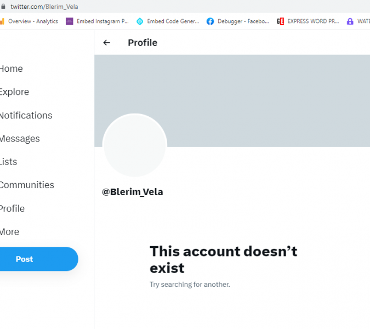Open Explore in the sidebar
370x329 pixels.
[14, 92]
